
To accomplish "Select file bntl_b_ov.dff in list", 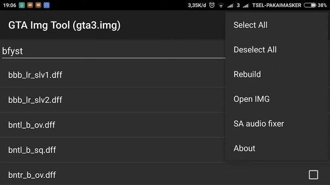I will tap(112, 125).
